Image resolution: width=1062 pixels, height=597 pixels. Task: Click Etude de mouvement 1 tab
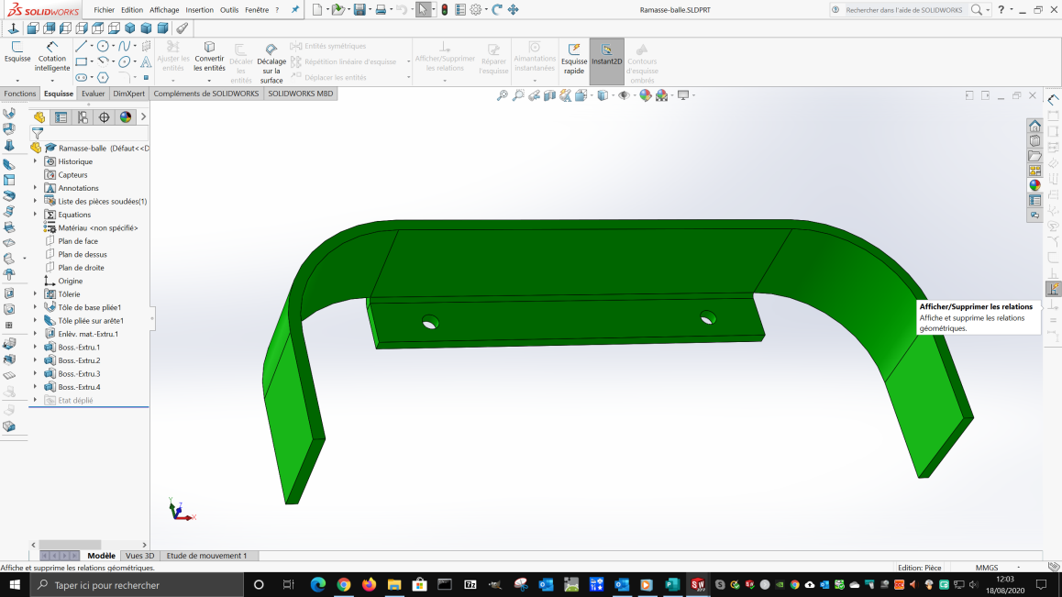point(208,555)
